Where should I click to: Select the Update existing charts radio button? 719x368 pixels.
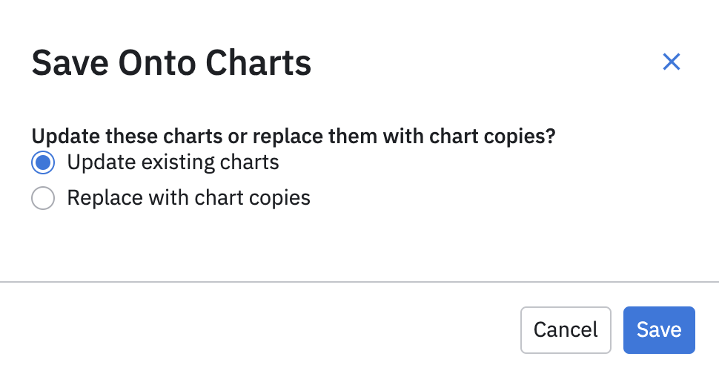tap(43, 162)
